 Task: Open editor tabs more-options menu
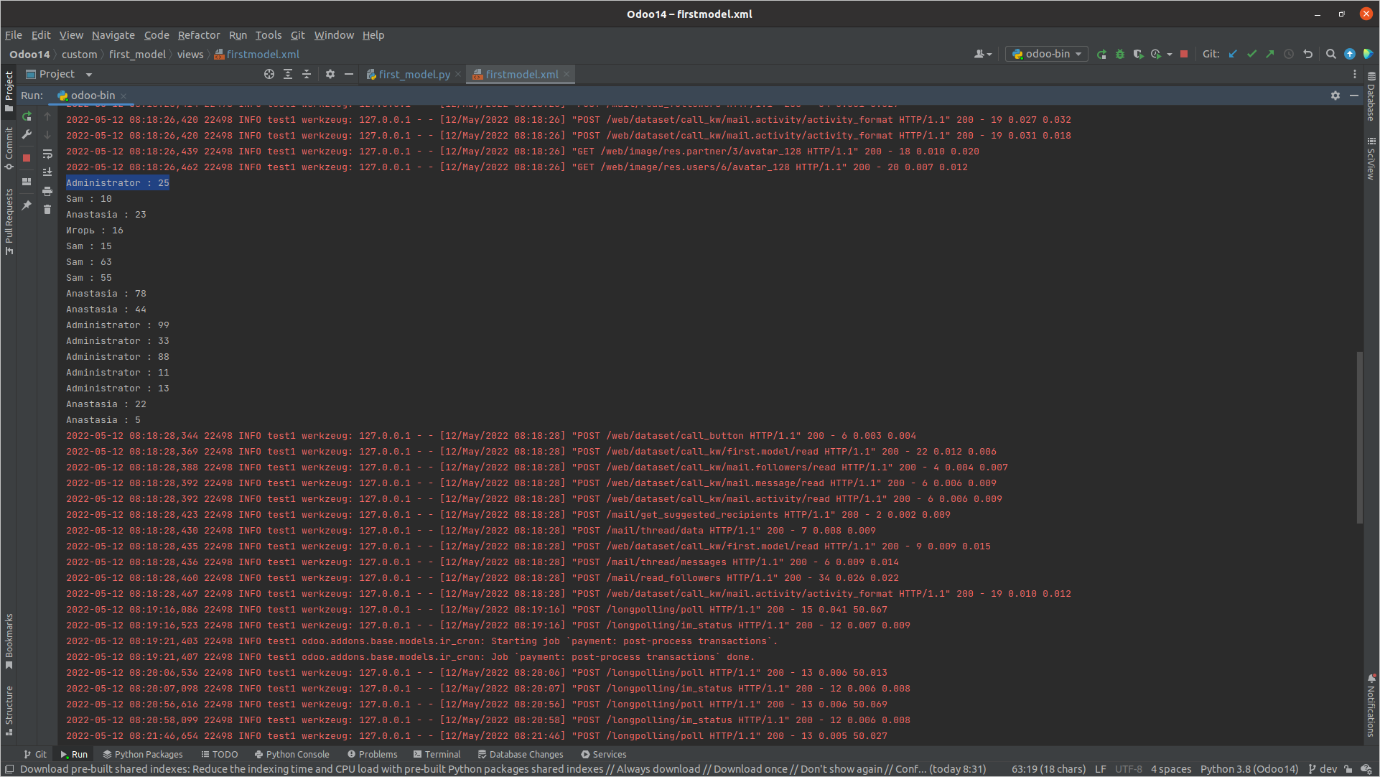(1355, 75)
